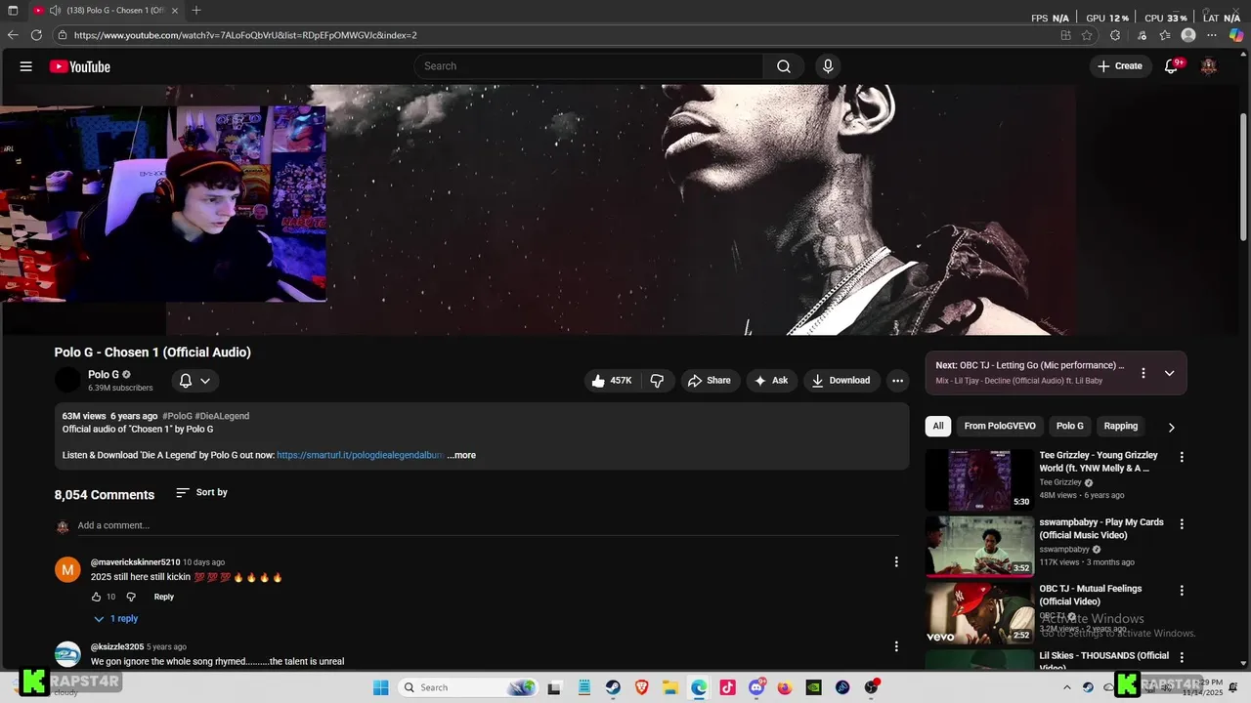
Task: Bookmark the page with the star icon
Action: point(1087,35)
